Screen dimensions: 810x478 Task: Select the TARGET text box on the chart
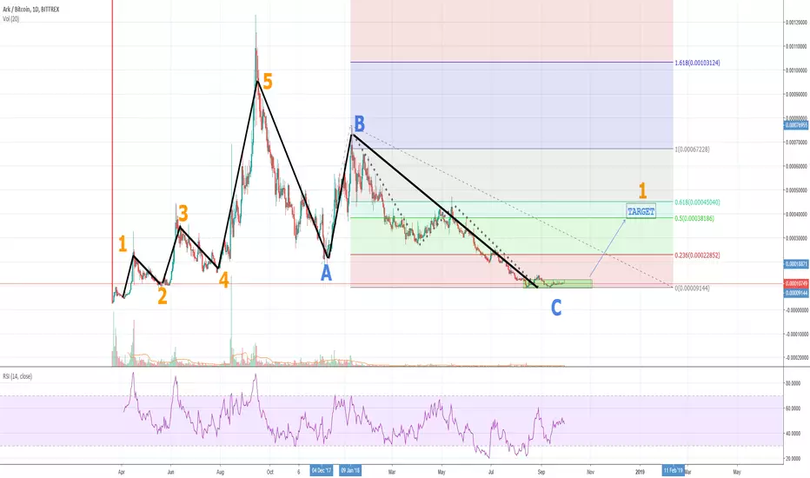tap(641, 211)
